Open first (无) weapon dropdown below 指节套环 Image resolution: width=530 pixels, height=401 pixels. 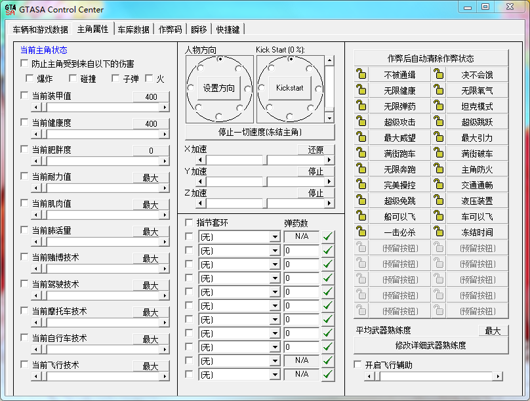click(x=275, y=237)
